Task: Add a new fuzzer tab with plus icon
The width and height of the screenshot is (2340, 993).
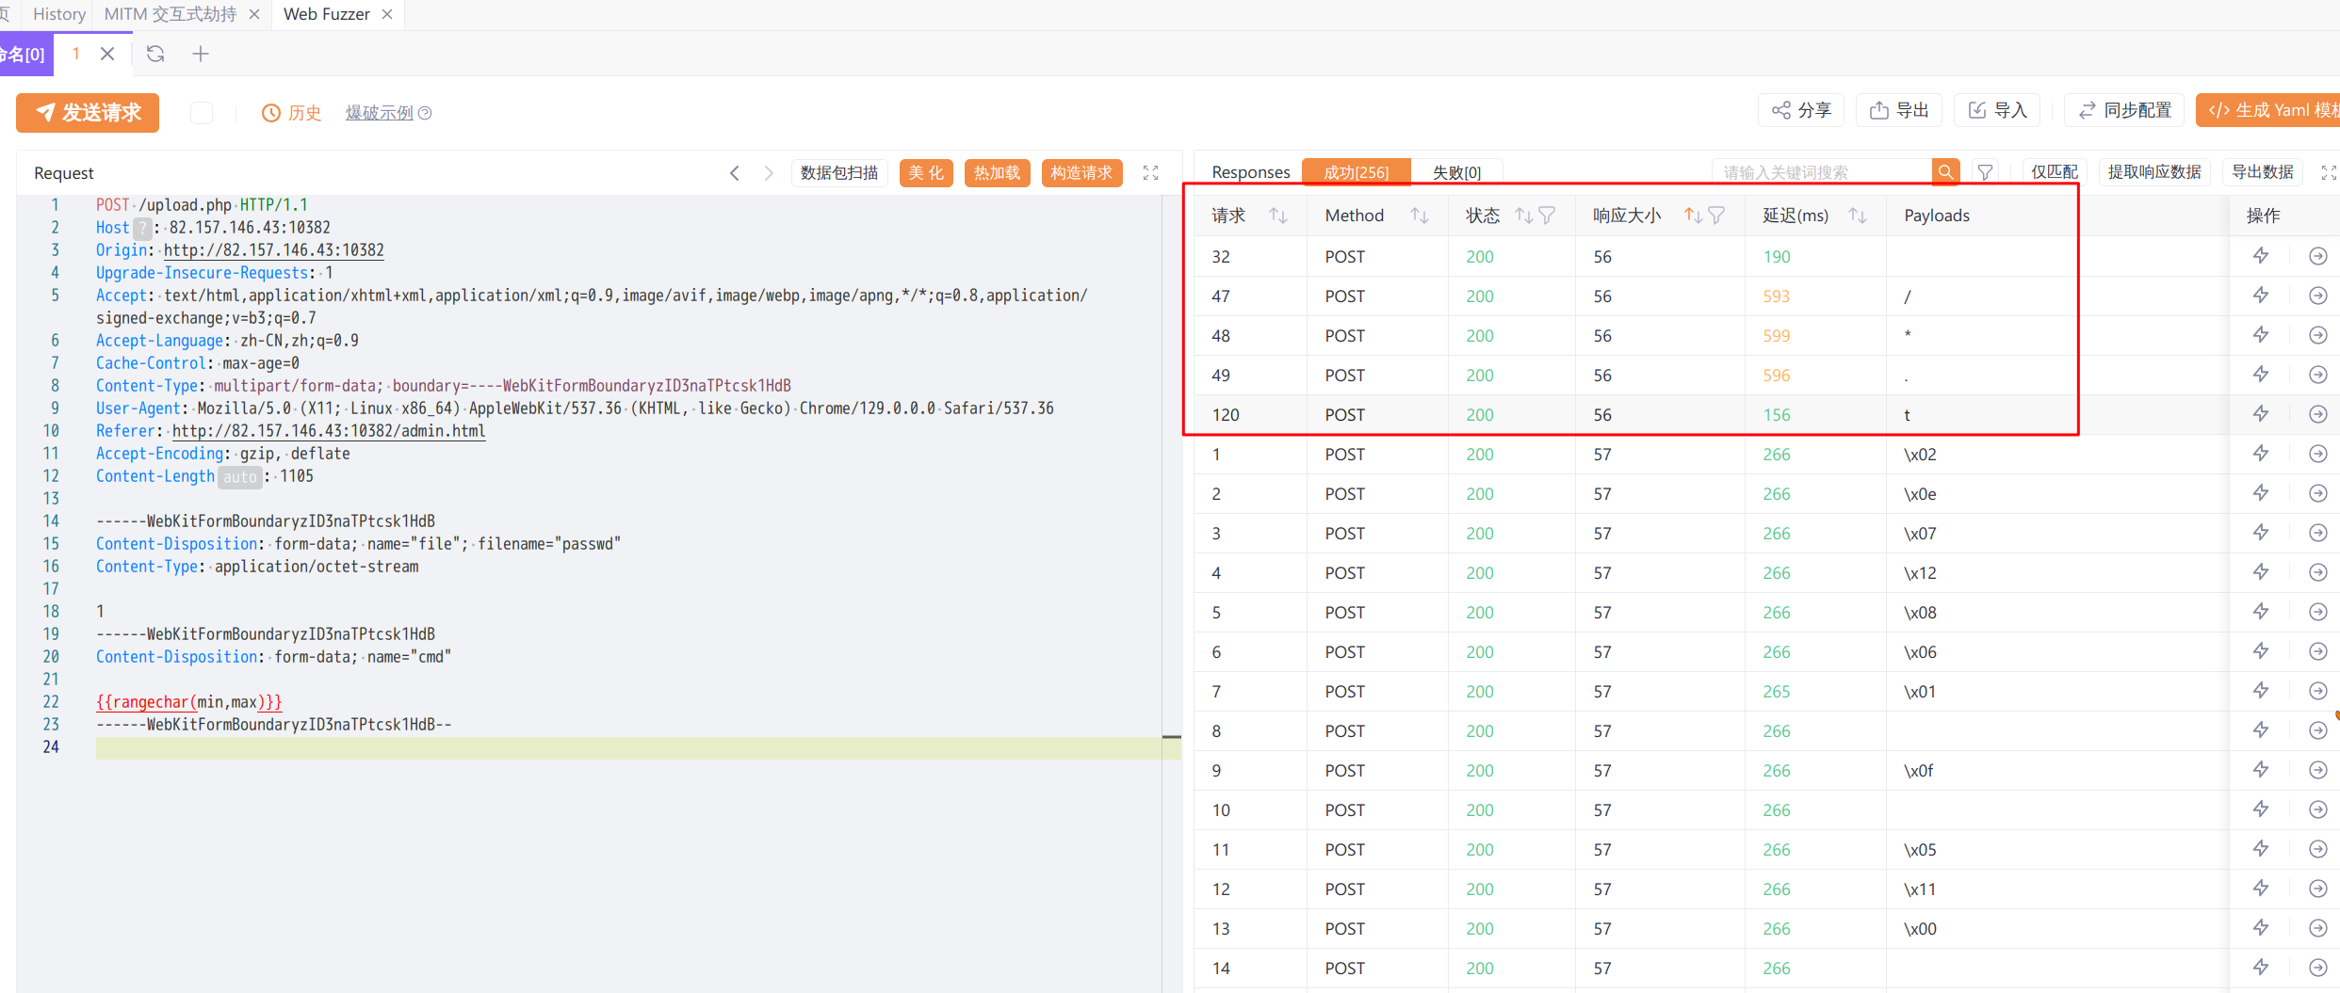Action: pyautogui.click(x=201, y=54)
